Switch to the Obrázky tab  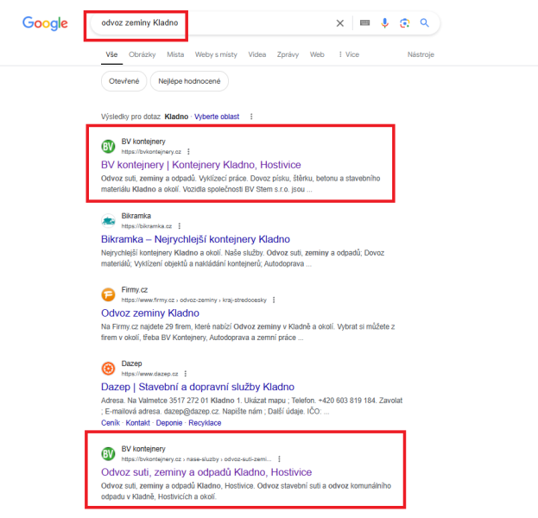click(x=142, y=54)
